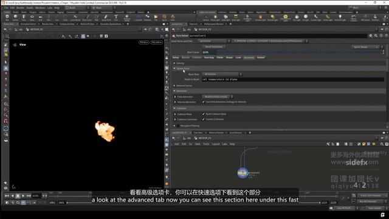Switch to the Fields tab

click(x=220, y=58)
